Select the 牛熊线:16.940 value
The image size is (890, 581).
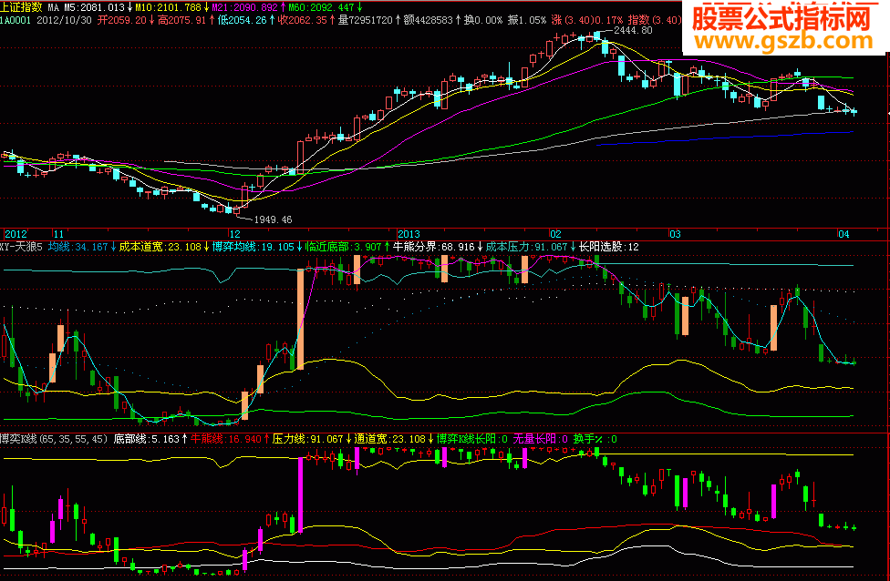tap(226, 439)
